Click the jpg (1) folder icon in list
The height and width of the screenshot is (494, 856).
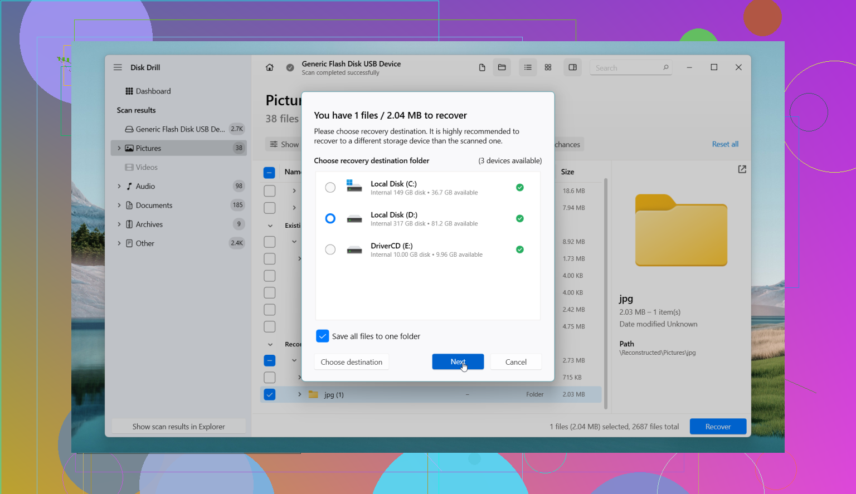click(313, 394)
